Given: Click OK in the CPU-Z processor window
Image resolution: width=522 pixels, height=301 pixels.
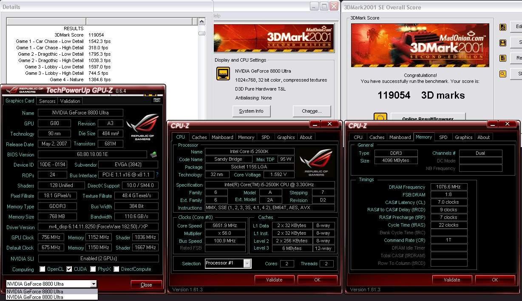Looking at the screenshot, I should tap(317, 280).
